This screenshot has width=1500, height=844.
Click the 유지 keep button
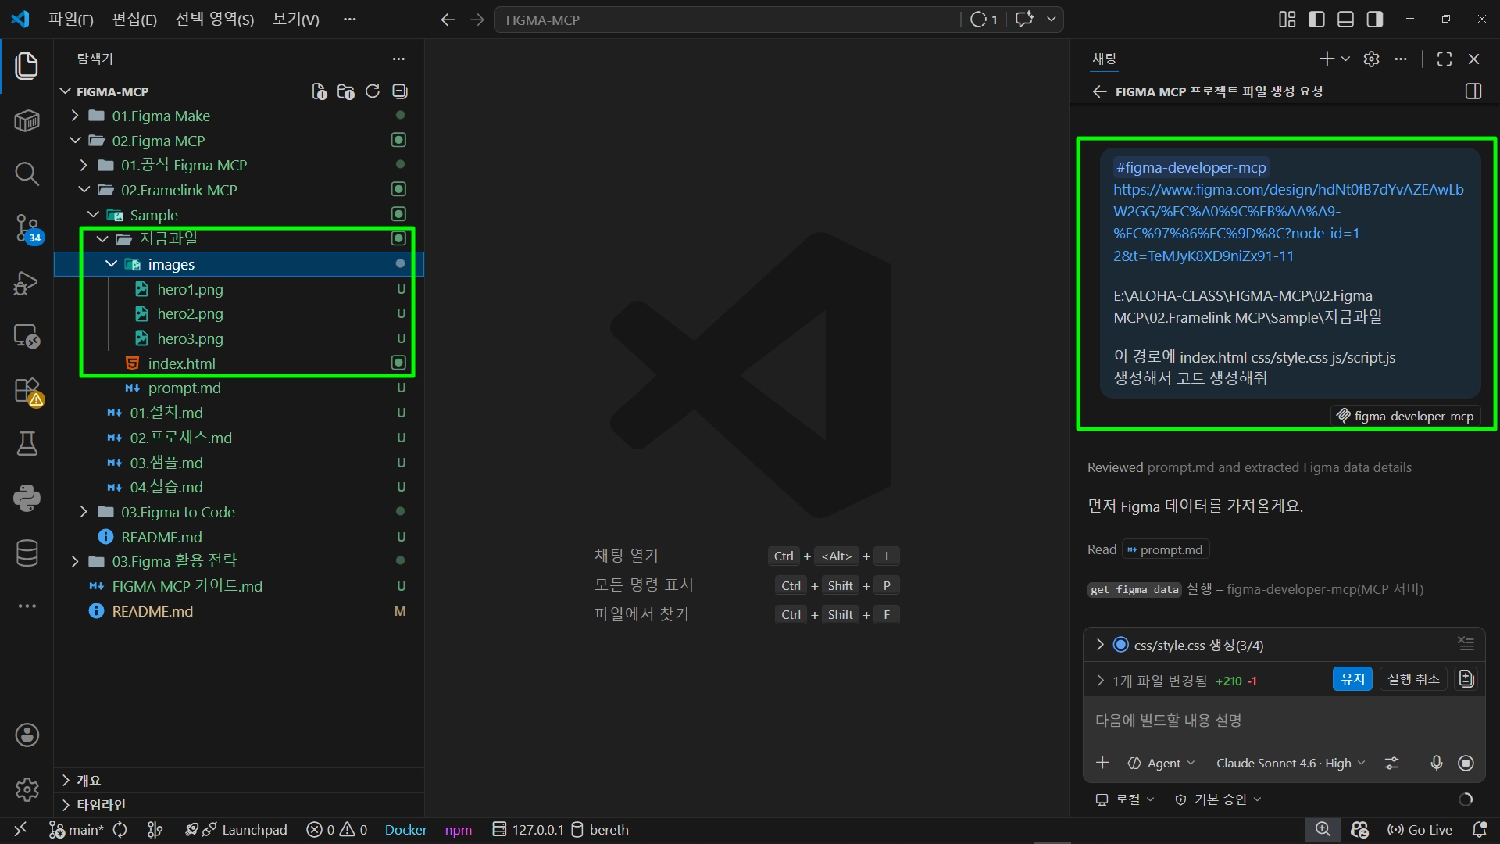coord(1352,679)
